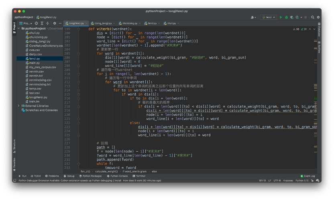The width and height of the screenshot is (334, 199).
Task: Open Python Packages tool window
Action: point(90,176)
